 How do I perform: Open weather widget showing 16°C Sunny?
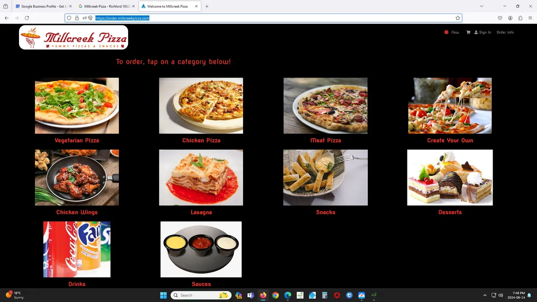coord(15,295)
